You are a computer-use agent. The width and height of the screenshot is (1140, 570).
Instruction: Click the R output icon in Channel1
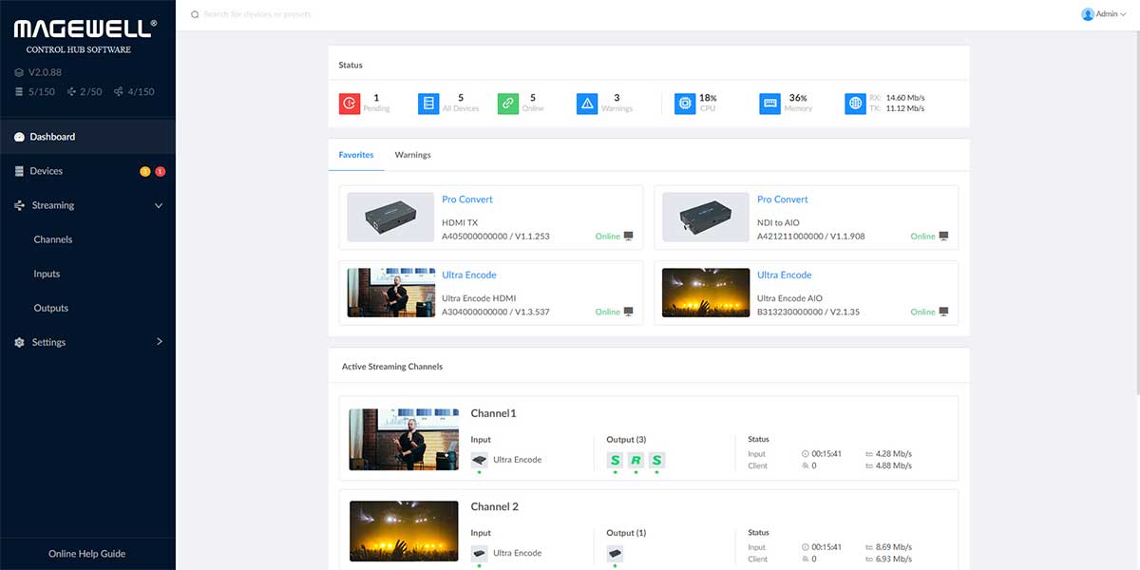point(636,461)
